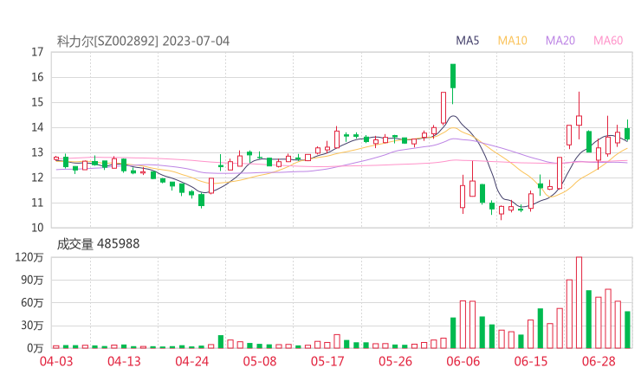Click the 120万 volume axis label

click(31, 257)
